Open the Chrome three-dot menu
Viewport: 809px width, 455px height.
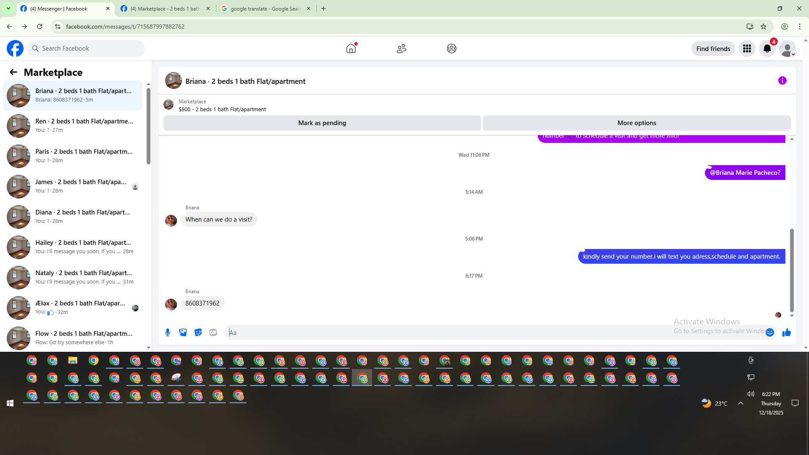(800, 27)
